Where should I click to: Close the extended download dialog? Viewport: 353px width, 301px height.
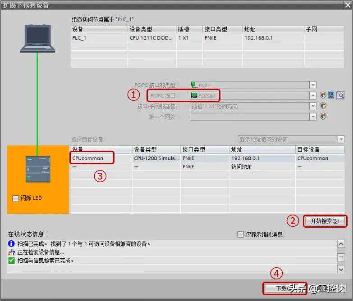[x=348, y=5]
